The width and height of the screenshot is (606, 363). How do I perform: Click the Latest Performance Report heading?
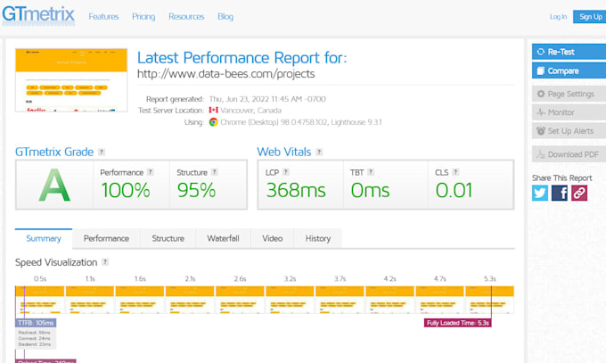[242, 58]
